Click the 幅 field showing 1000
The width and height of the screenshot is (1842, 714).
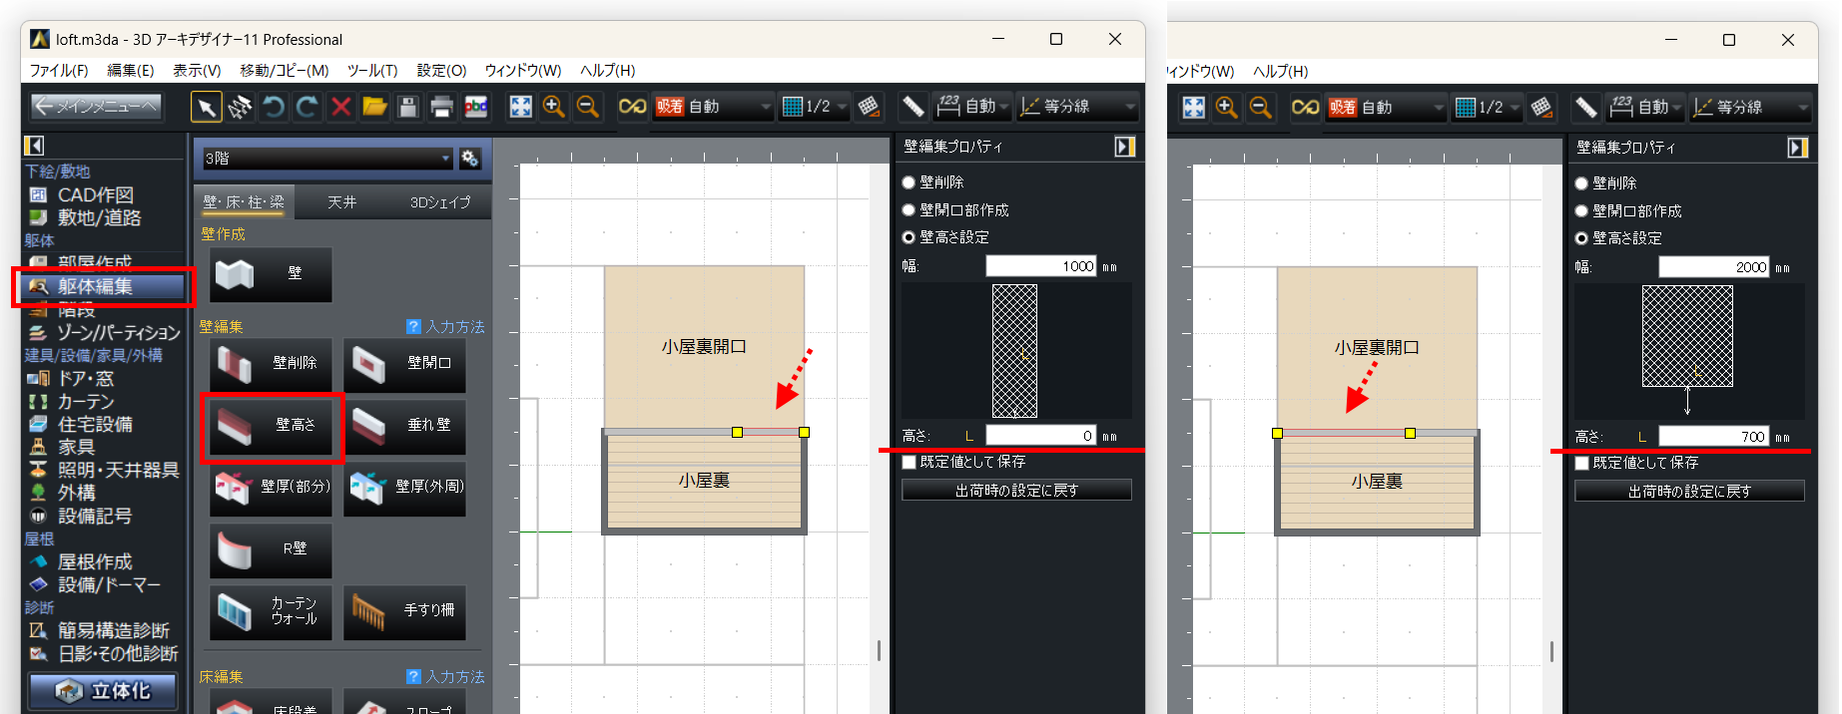point(1040,266)
